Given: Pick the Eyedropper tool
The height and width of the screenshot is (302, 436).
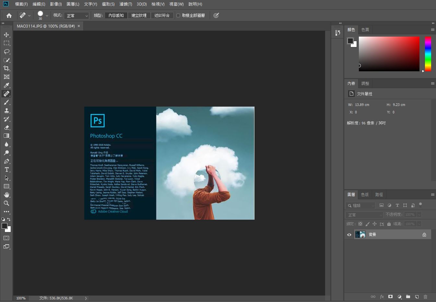Looking at the screenshot, I should (x=6, y=85).
